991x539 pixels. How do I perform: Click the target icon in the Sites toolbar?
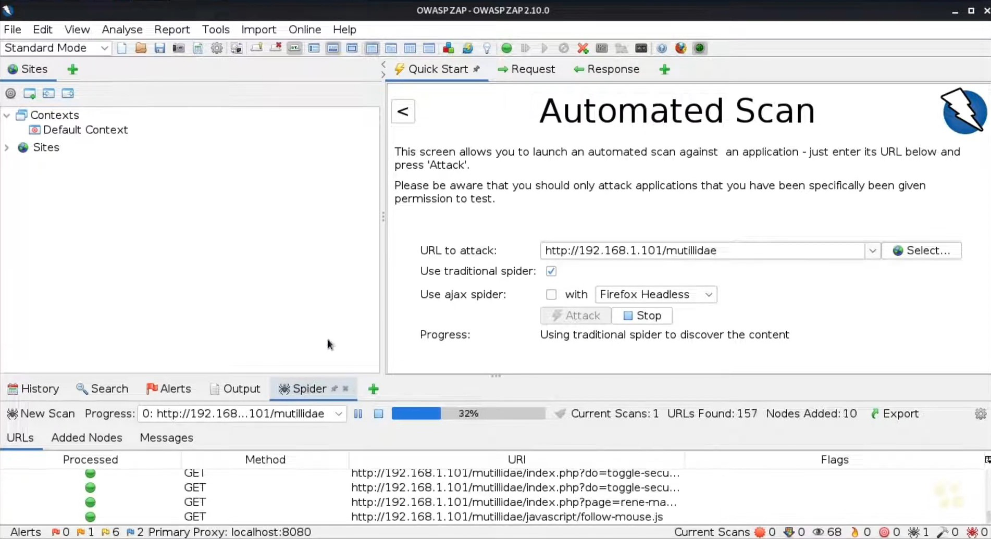(10, 94)
